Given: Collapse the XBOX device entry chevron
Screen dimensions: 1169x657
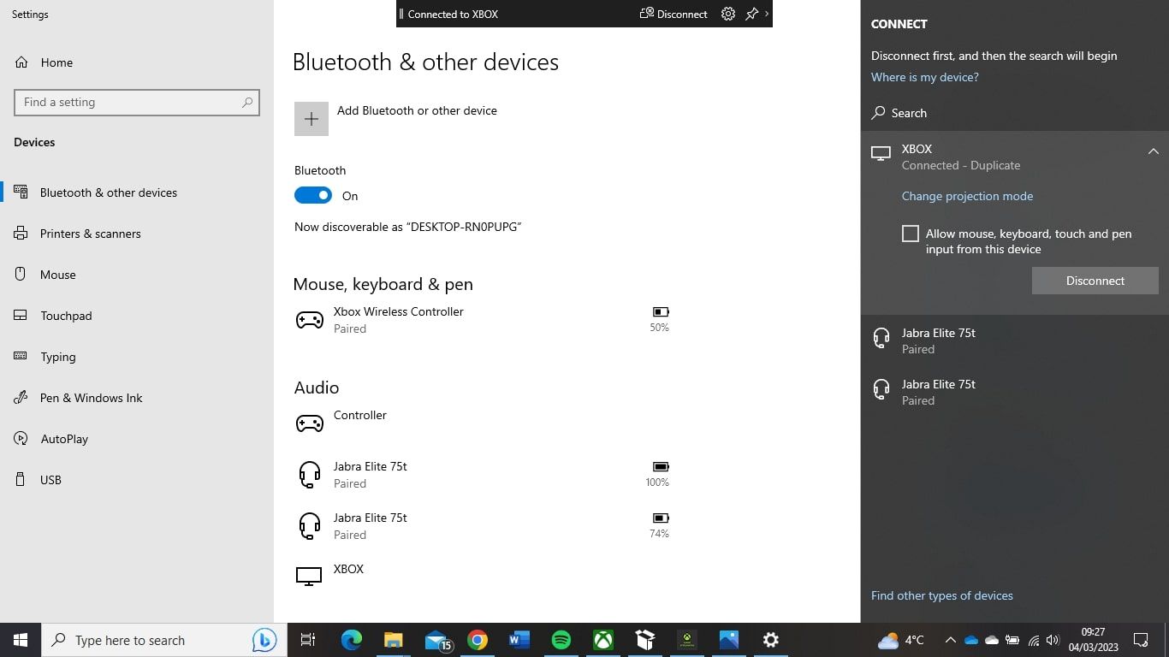Looking at the screenshot, I should coord(1153,151).
